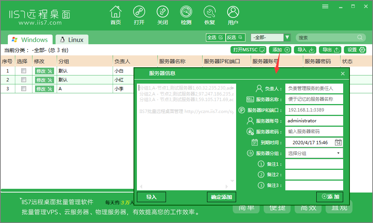Click the 恢复 wrench icon

210,15
